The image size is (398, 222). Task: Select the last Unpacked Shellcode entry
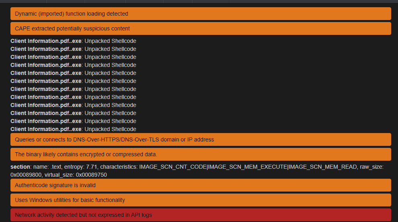tap(73, 129)
